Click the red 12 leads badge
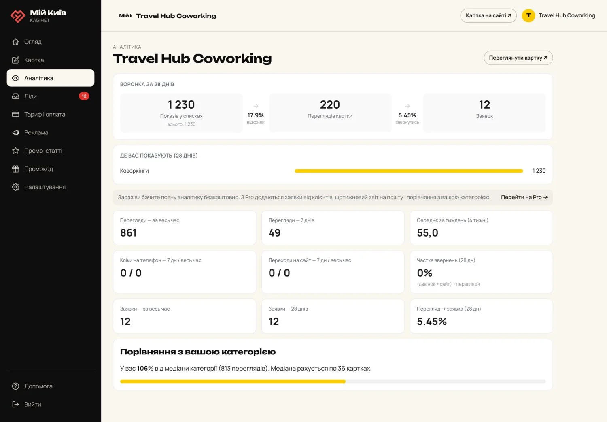607x422 pixels. [84, 96]
